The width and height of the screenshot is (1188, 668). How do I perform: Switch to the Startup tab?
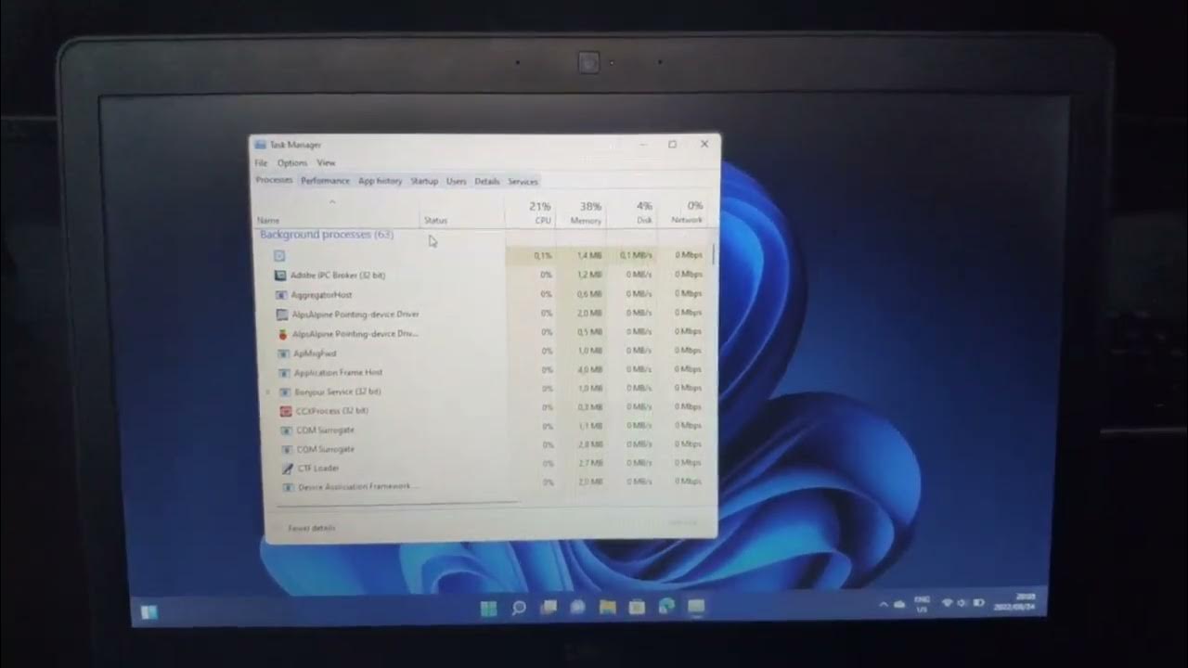point(424,181)
